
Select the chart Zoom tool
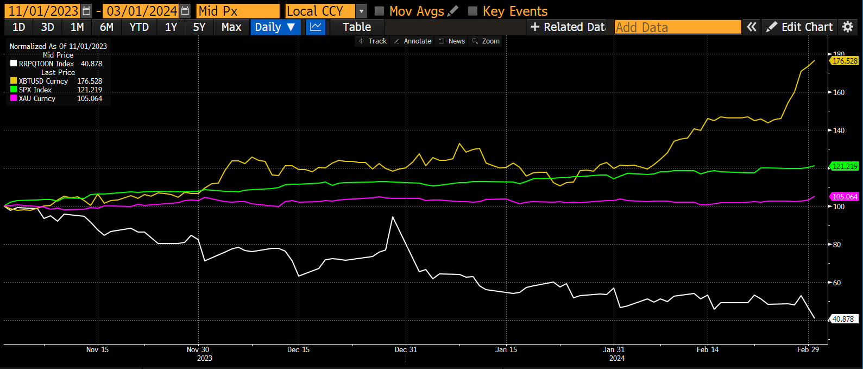pos(486,41)
